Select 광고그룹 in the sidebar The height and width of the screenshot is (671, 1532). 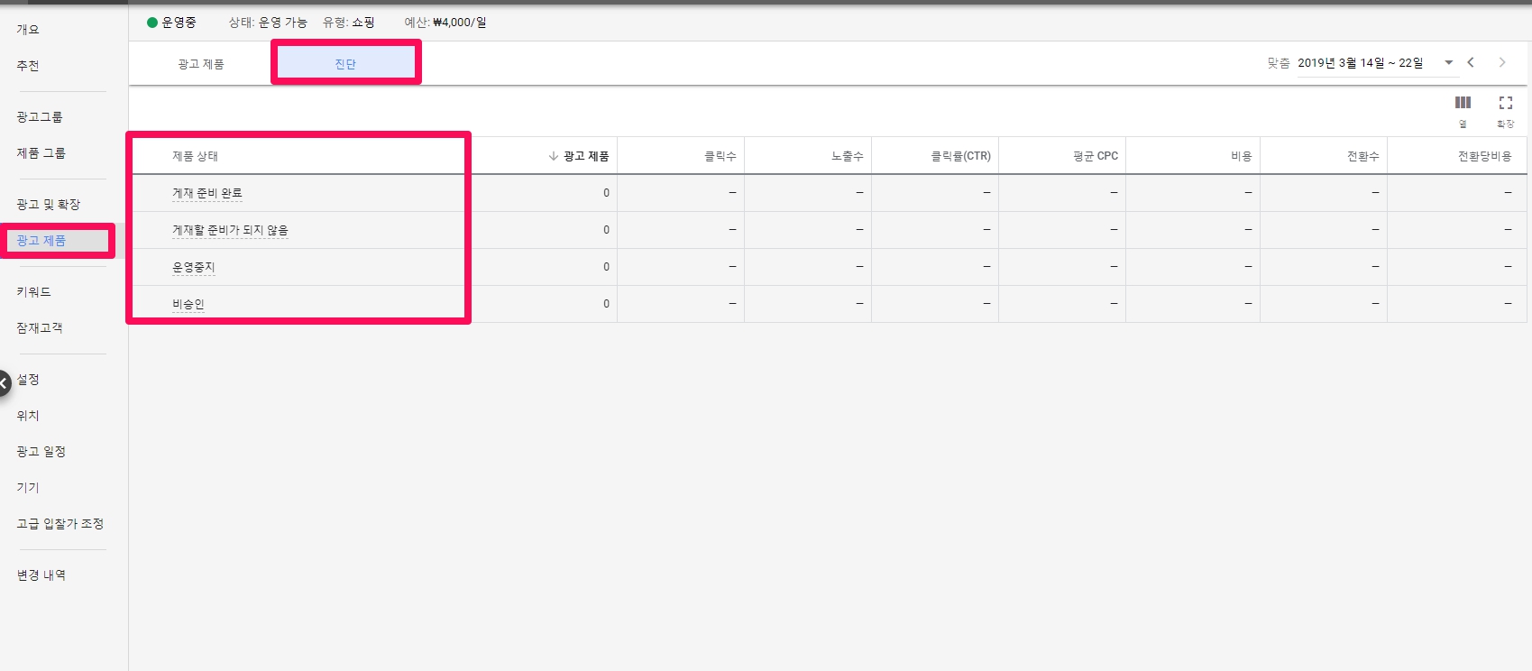point(40,117)
